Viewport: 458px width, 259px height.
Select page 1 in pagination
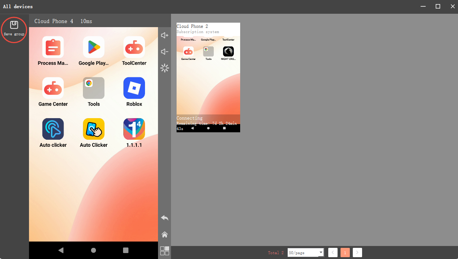pyautogui.click(x=345, y=253)
